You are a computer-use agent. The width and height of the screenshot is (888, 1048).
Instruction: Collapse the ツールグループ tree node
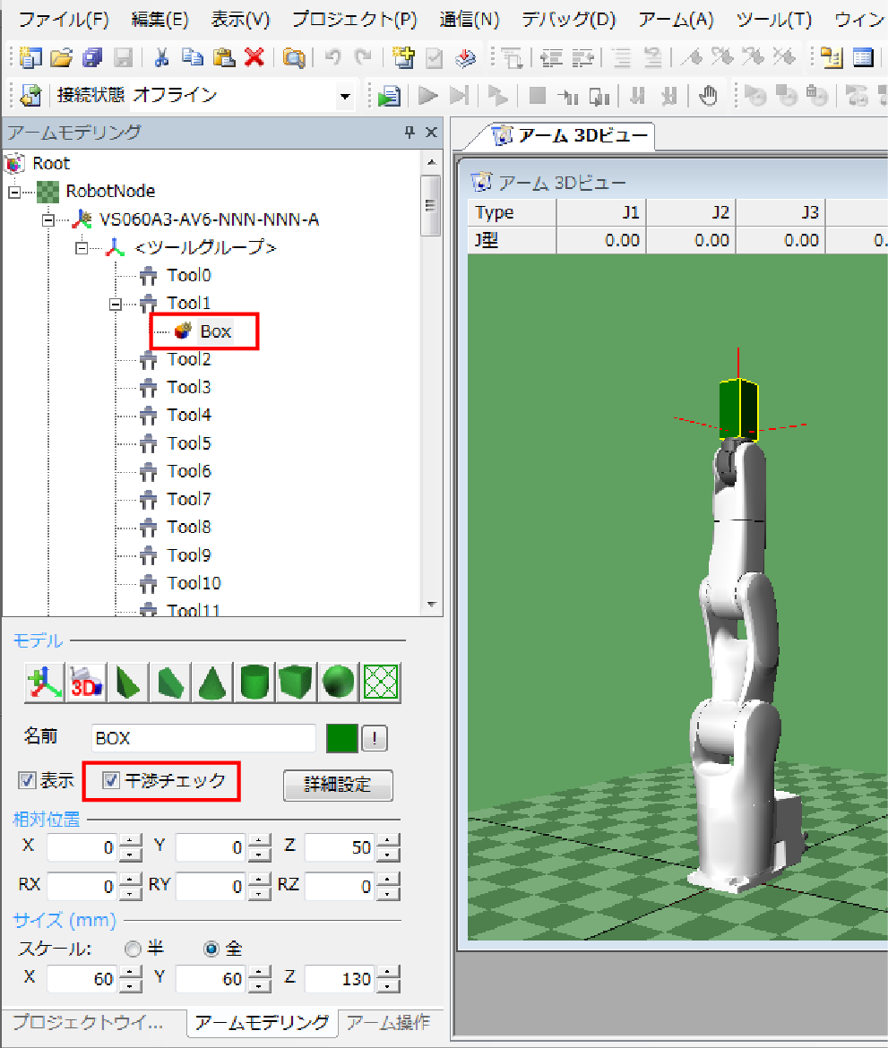point(83,248)
